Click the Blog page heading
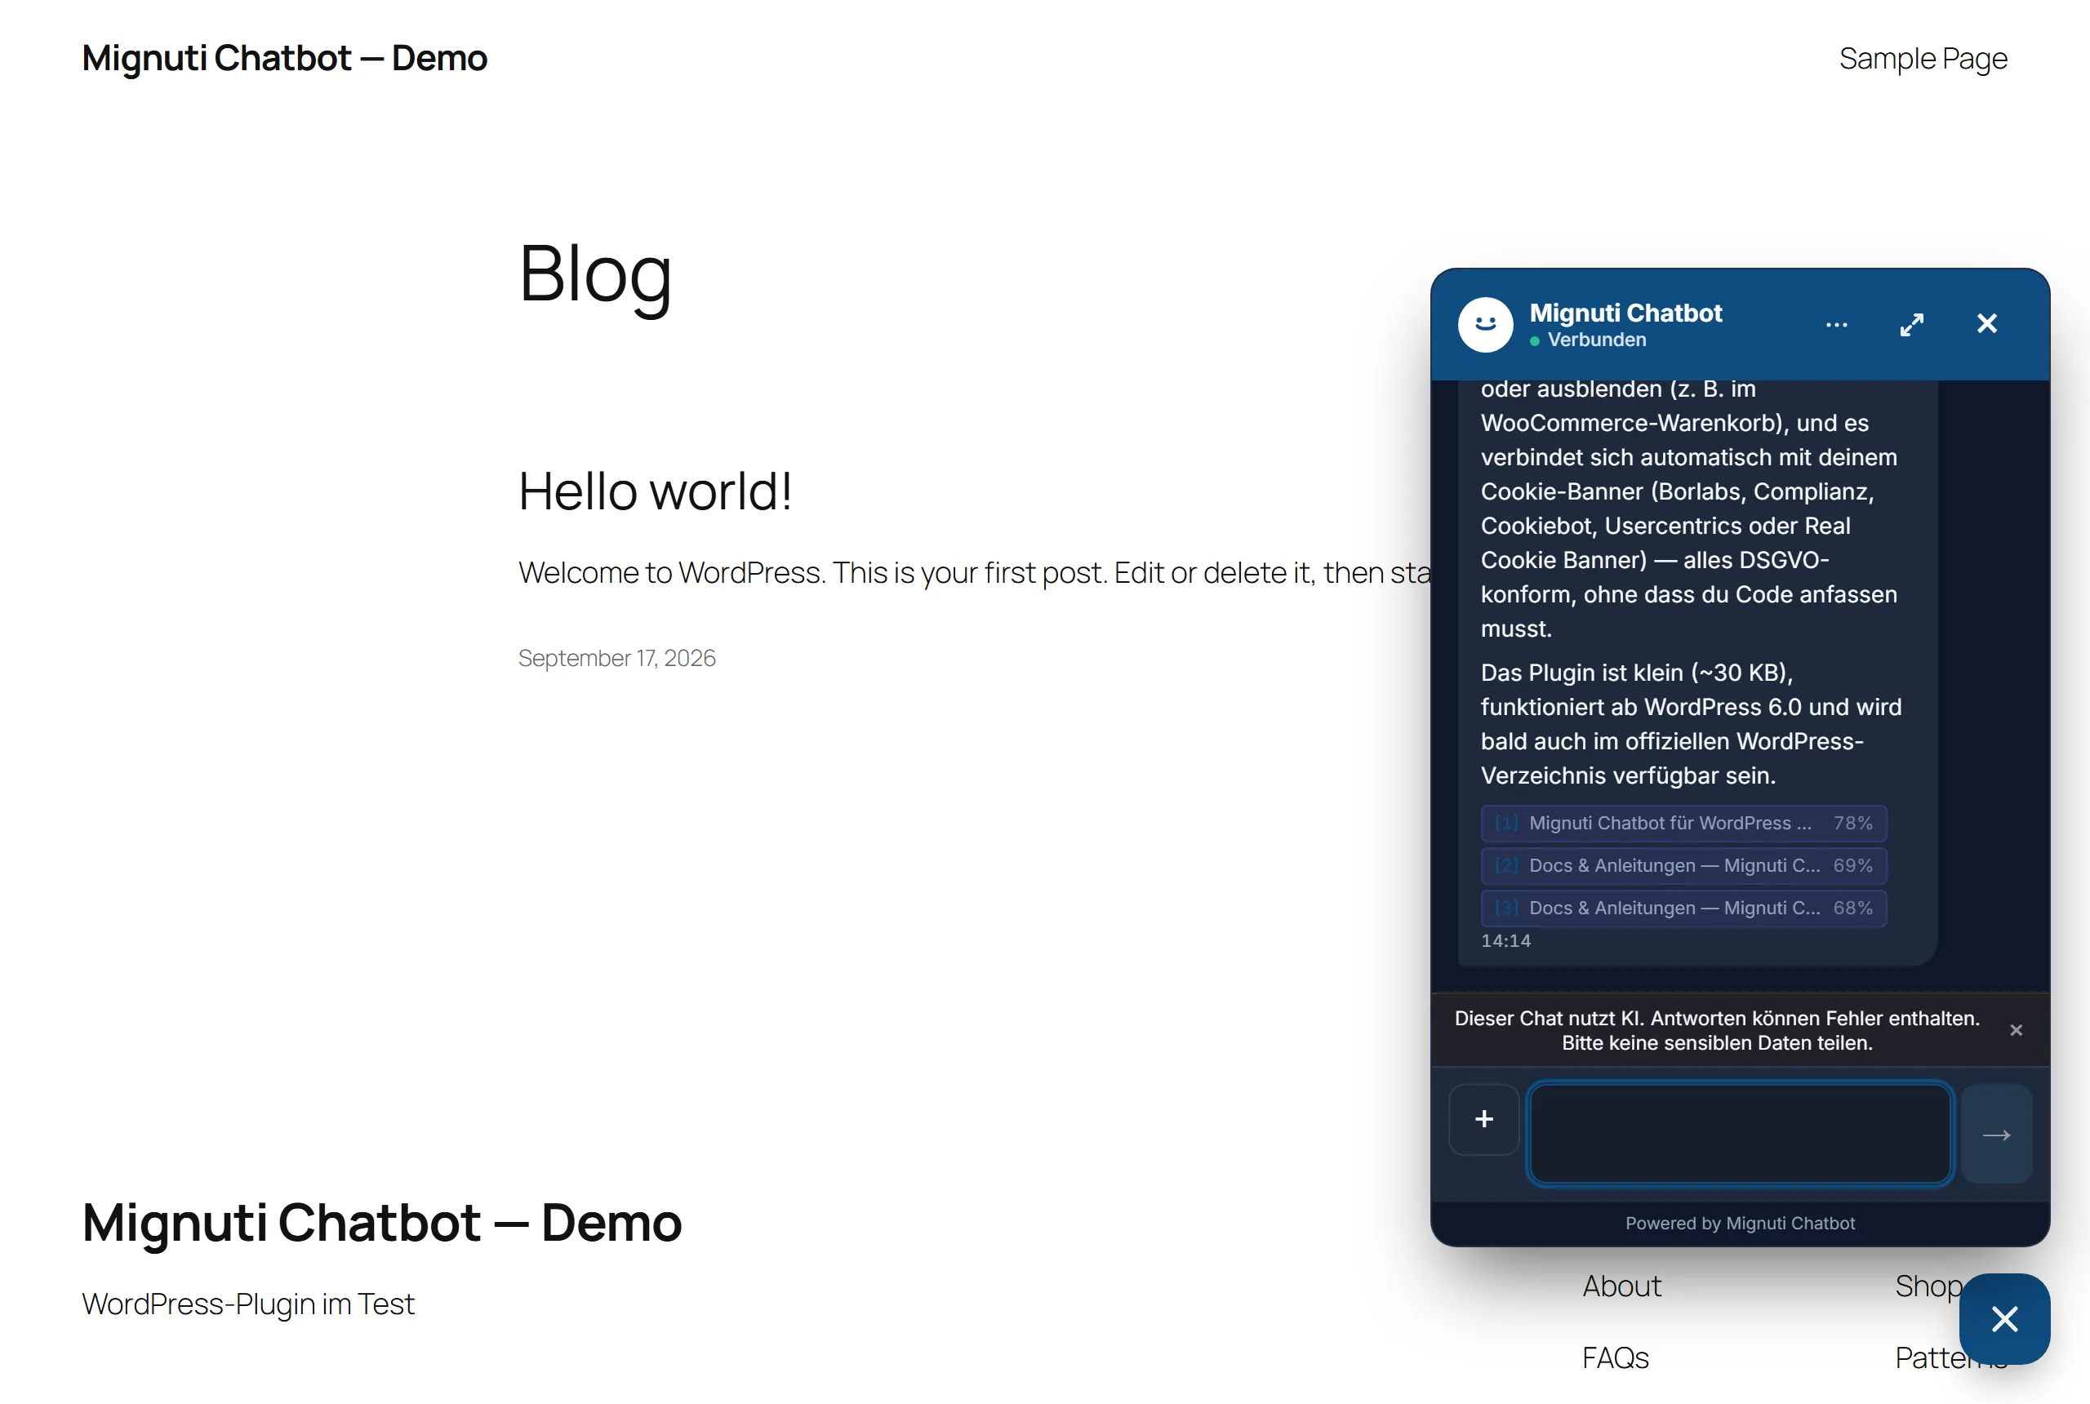 pyautogui.click(x=594, y=275)
